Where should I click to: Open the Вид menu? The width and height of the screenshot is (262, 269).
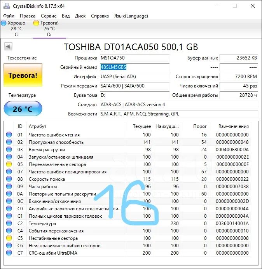(66, 16)
